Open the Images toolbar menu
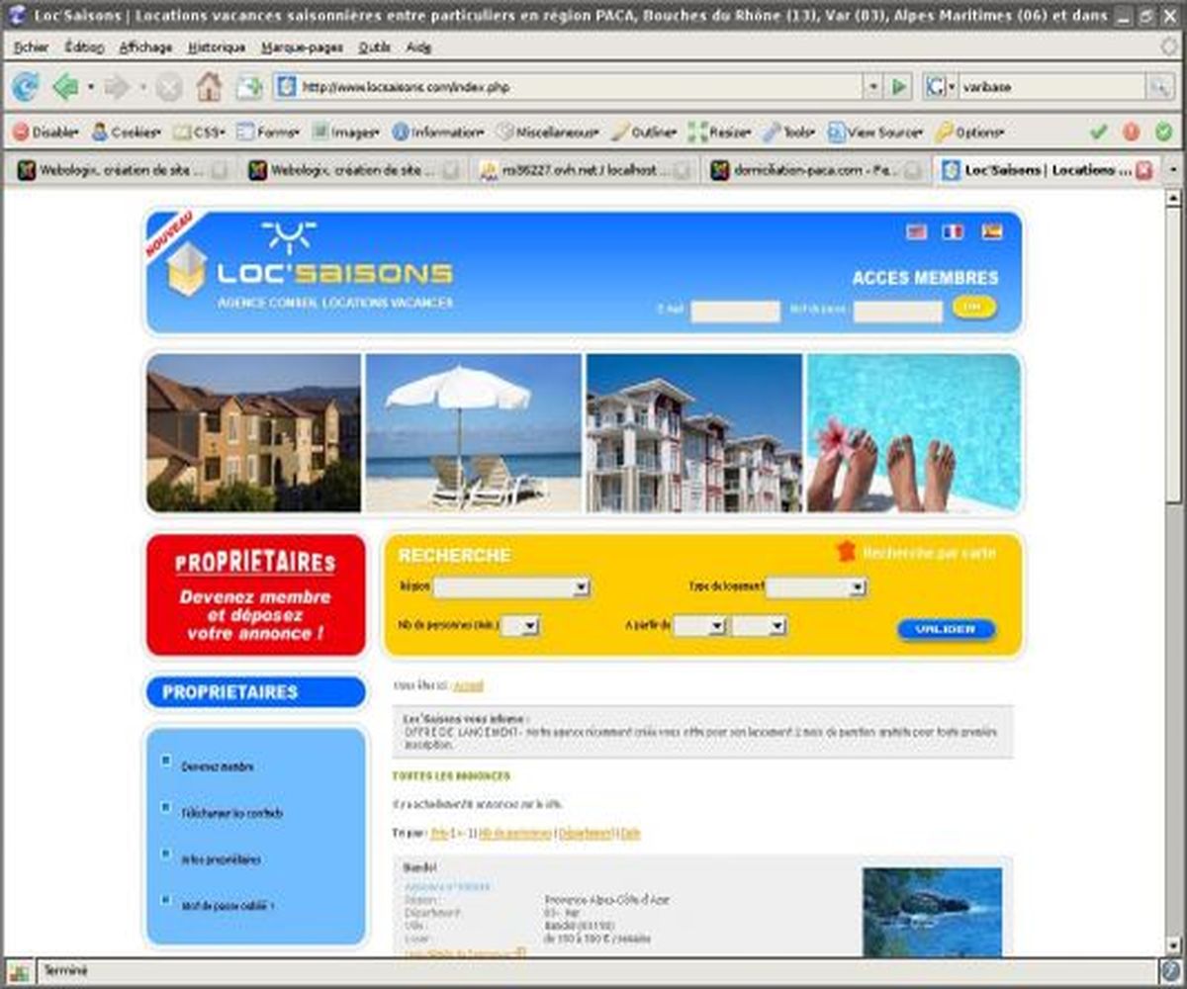The width and height of the screenshot is (1187, 989). (346, 132)
